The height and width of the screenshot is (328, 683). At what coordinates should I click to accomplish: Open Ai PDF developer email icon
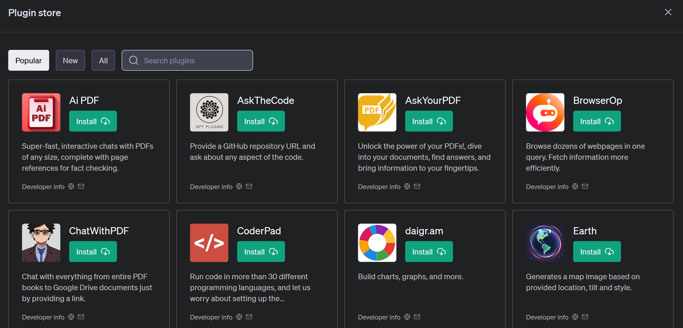81,186
